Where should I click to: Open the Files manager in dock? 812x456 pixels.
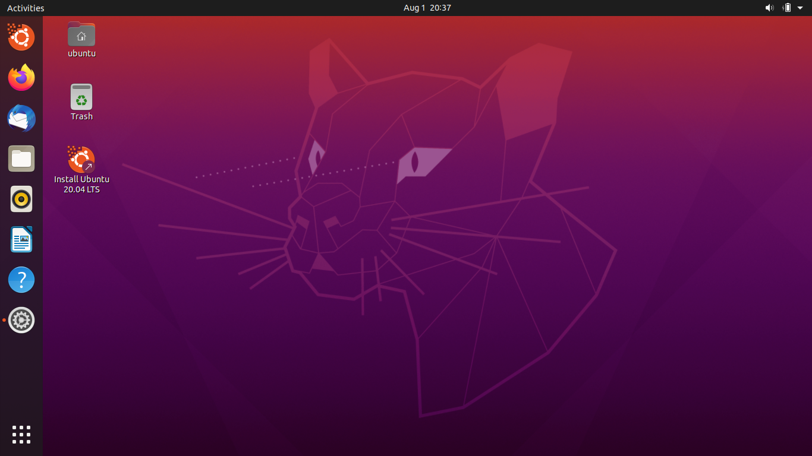[x=21, y=159]
